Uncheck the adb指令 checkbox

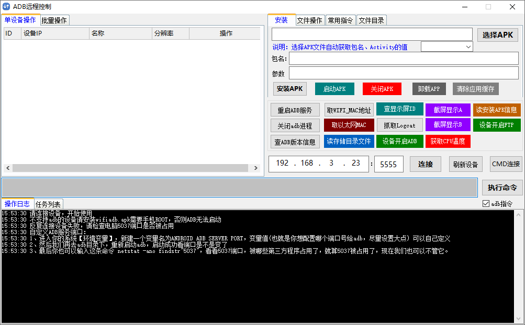click(486, 203)
